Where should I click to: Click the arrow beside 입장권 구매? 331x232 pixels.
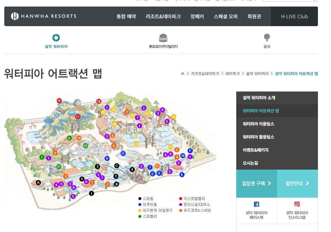pos(269,183)
